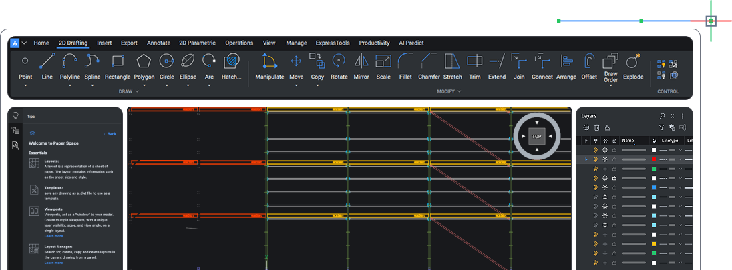
Task: Click Learn more under View ports
Action: (53, 236)
